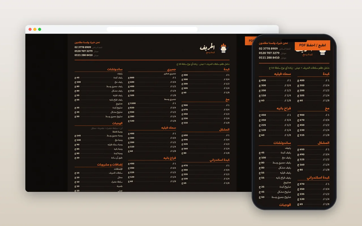362x226 pixels.
Task: Click the "كبدة اسكندراني" heading in the browser page
Action: 219,160
